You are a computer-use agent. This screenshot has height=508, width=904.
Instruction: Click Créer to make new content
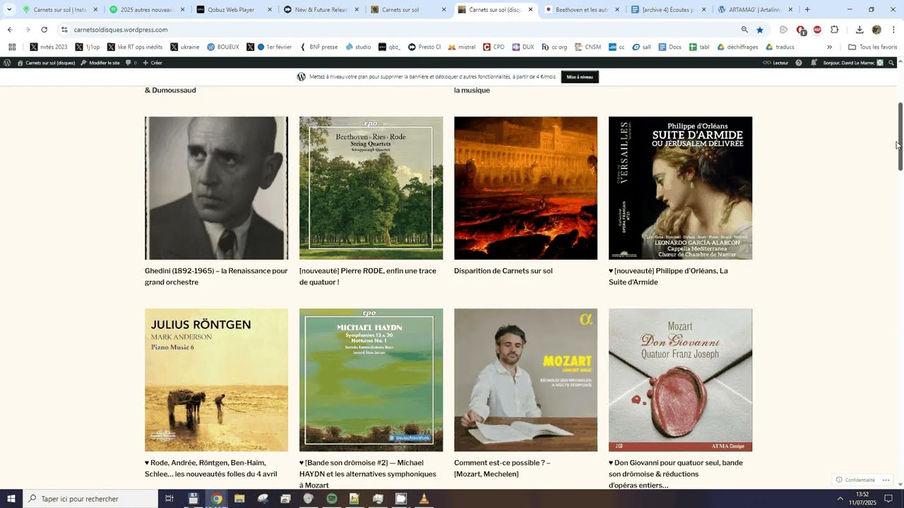pyautogui.click(x=153, y=63)
